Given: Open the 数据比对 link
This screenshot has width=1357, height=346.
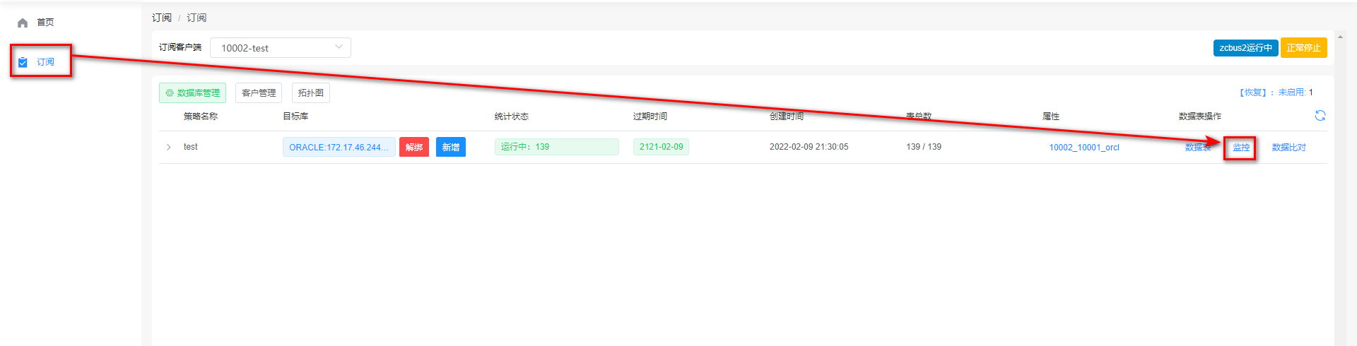Looking at the screenshot, I should pos(1288,148).
